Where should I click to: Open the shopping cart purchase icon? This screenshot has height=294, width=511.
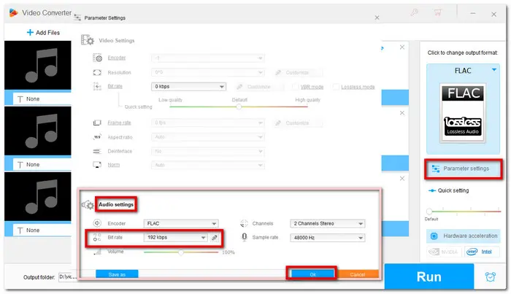point(437,12)
